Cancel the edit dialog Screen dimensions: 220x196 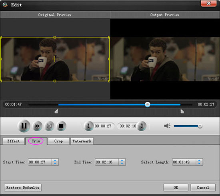[203, 188]
